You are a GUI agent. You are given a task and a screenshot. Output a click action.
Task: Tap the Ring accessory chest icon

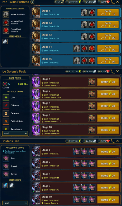[6, 158]
